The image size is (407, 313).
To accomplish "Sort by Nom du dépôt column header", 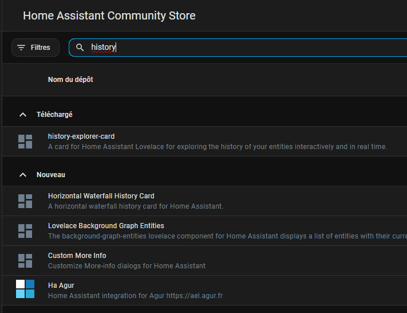I will [70, 80].
